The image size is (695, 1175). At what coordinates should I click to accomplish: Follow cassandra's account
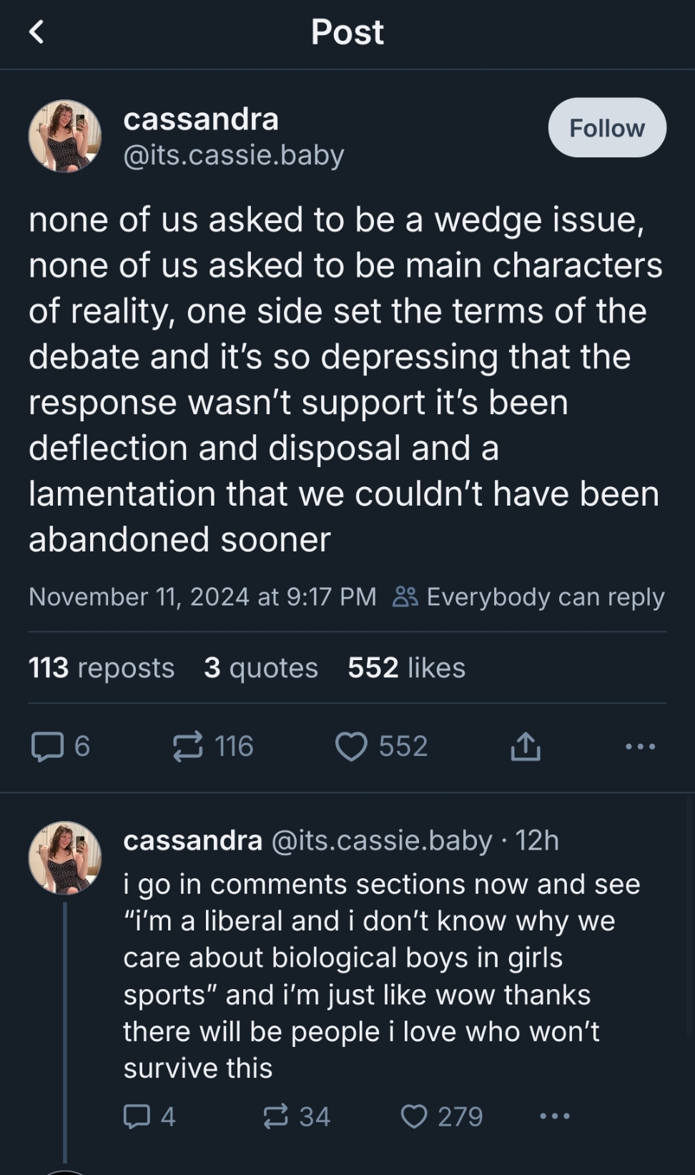(x=606, y=128)
